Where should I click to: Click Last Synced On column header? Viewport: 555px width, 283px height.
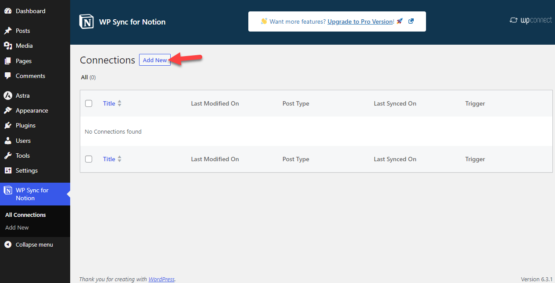pyautogui.click(x=395, y=103)
